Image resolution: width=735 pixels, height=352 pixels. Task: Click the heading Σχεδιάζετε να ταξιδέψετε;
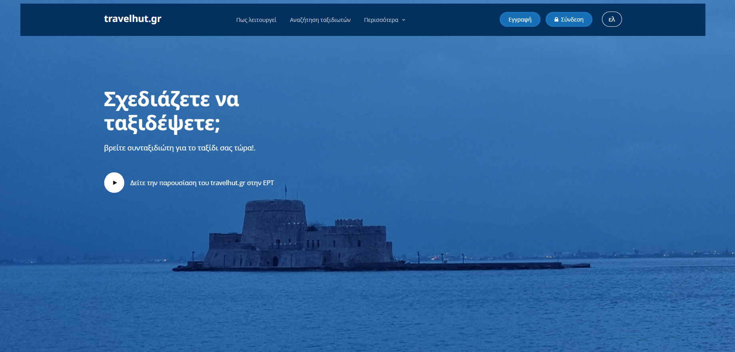pos(172,111)
